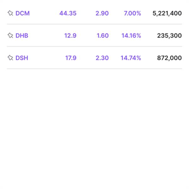This screenshot has width=189, height=189.
Task: Toggle the pin icon beside DSH
Action: [x=10, y=58]
